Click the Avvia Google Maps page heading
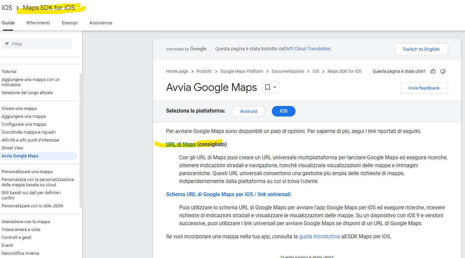 [212, 87]
